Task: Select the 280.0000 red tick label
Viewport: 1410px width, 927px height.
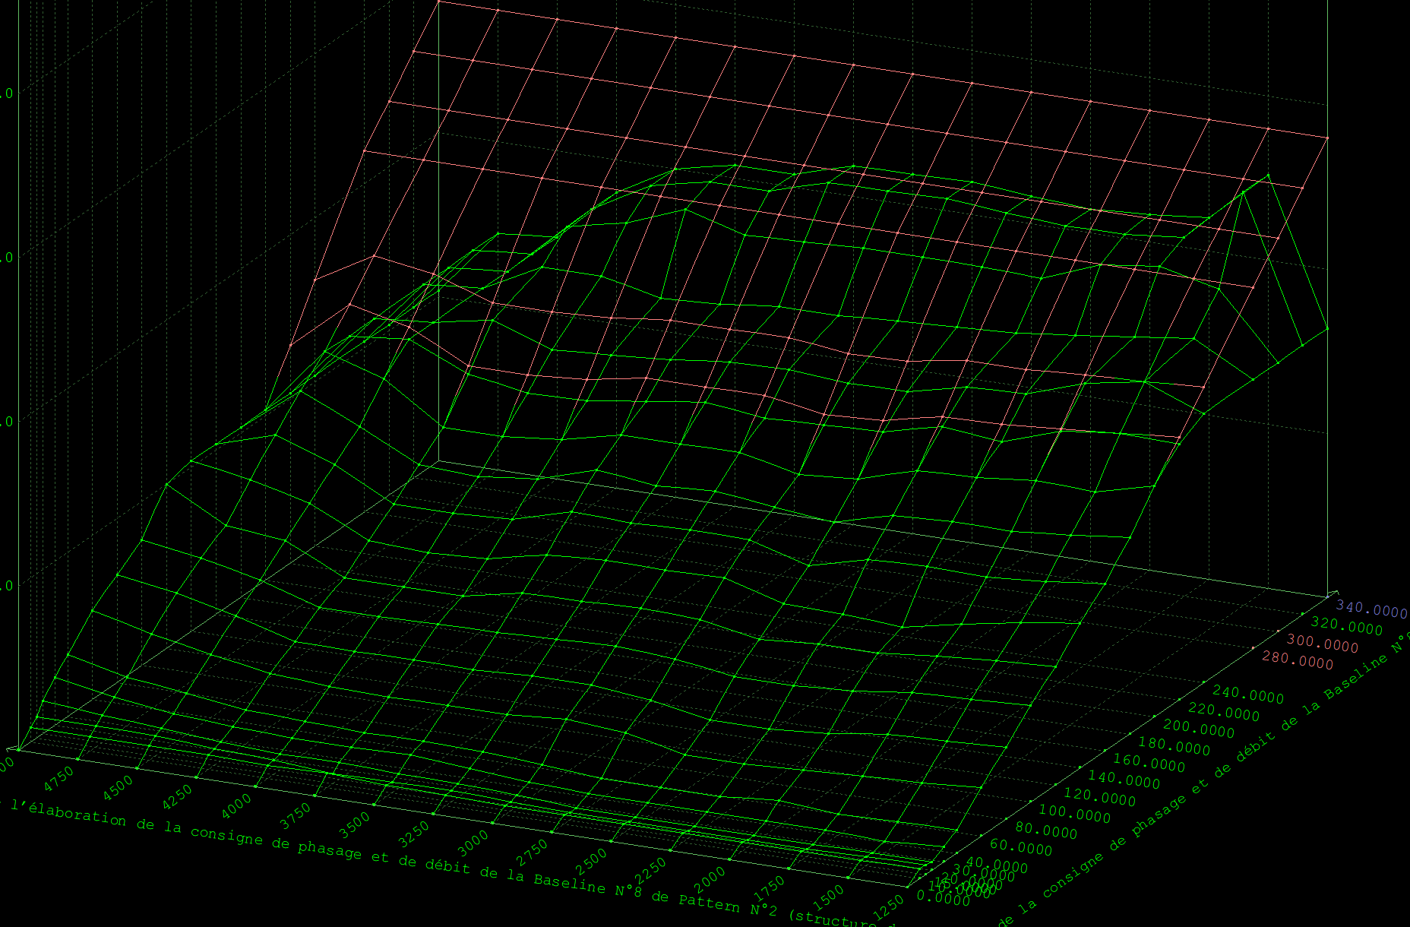Action: [1298, 661]
